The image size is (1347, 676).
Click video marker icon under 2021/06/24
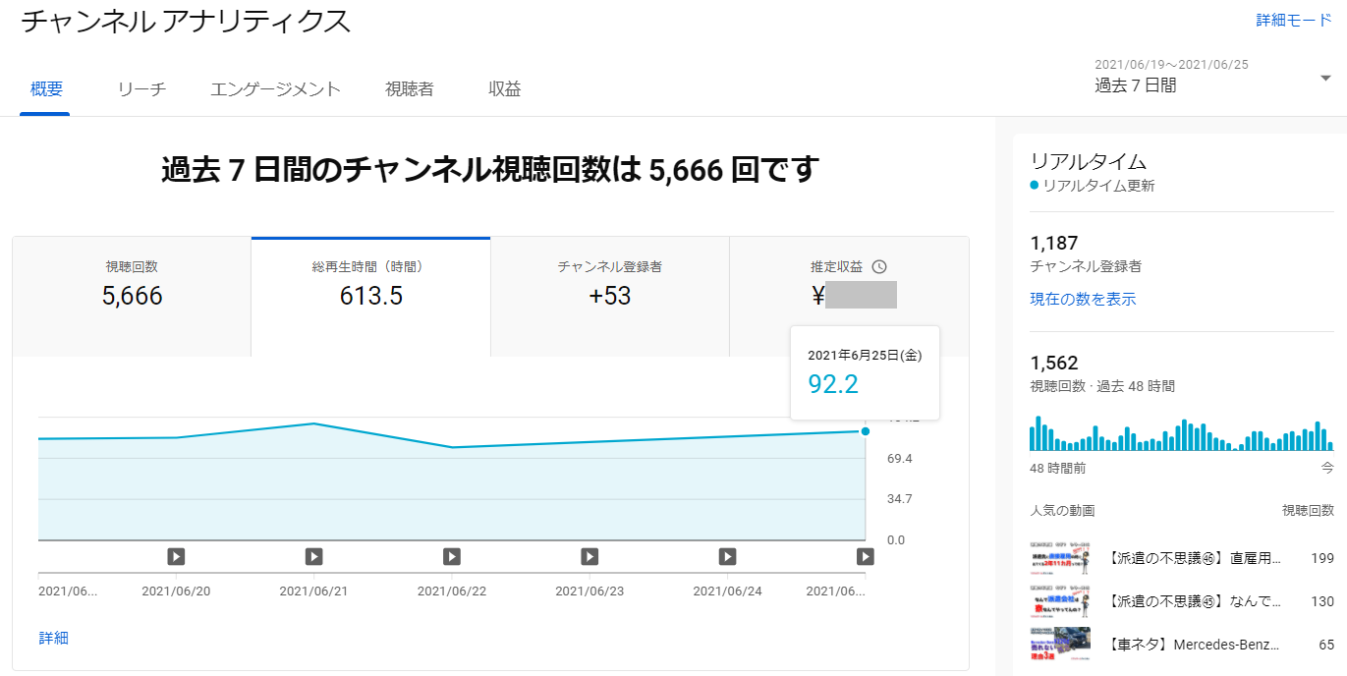727,557
